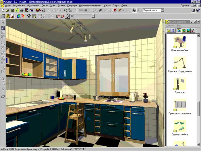Expand the empty combo box in second toolbar

click(x=93, y=16)
